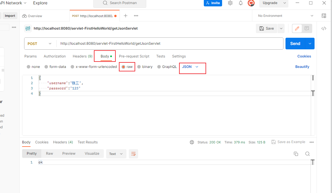This screenshot has height=193, width=332.
Task: Switch response view to Preview
Action: (69, 154)
